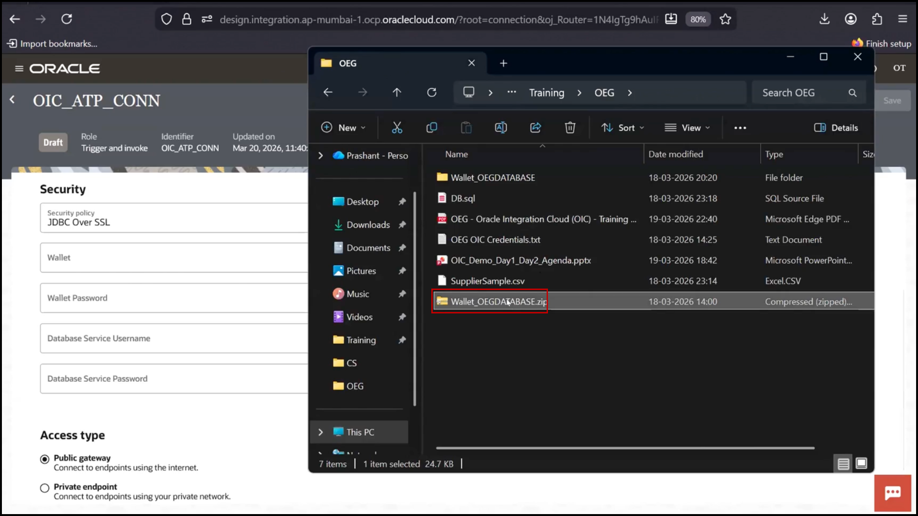The width and height of the screenshot is (918, 516).
Task: Expand This PC tree node
Action: tap(321, 432)
